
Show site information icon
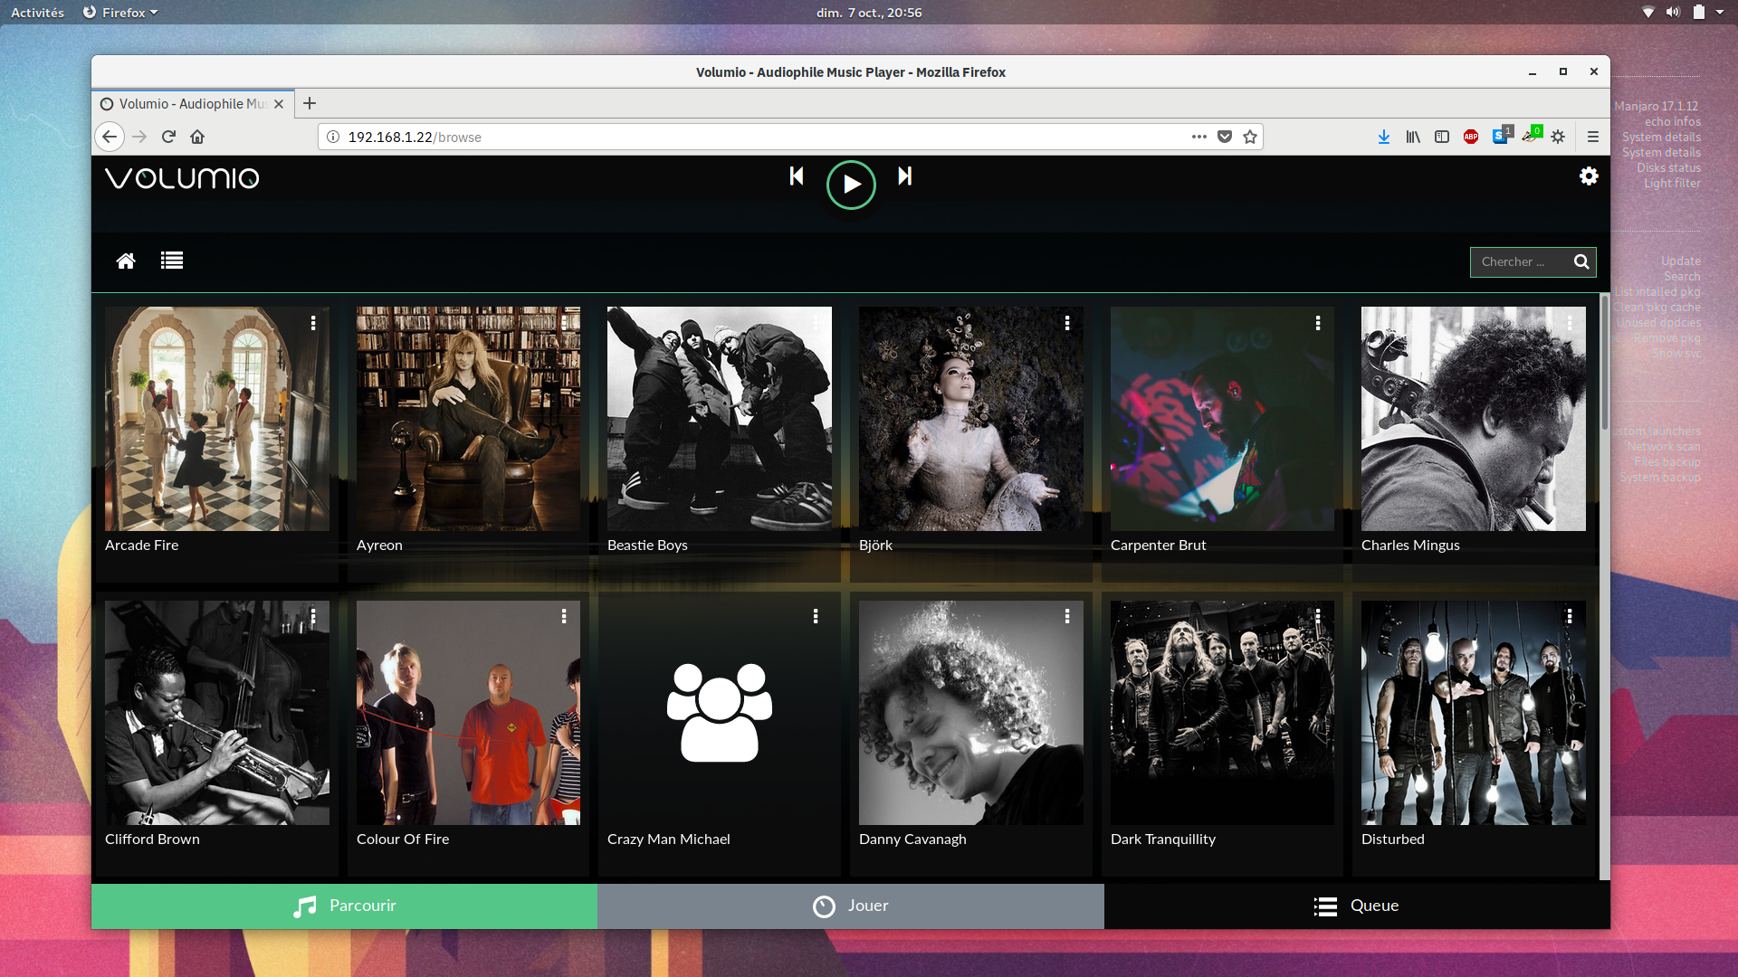(x=333, y=137)
